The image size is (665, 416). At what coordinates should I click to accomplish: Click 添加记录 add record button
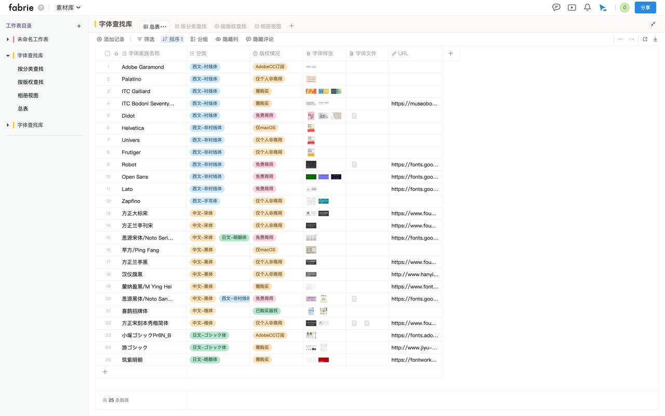(x=111, y=40)
